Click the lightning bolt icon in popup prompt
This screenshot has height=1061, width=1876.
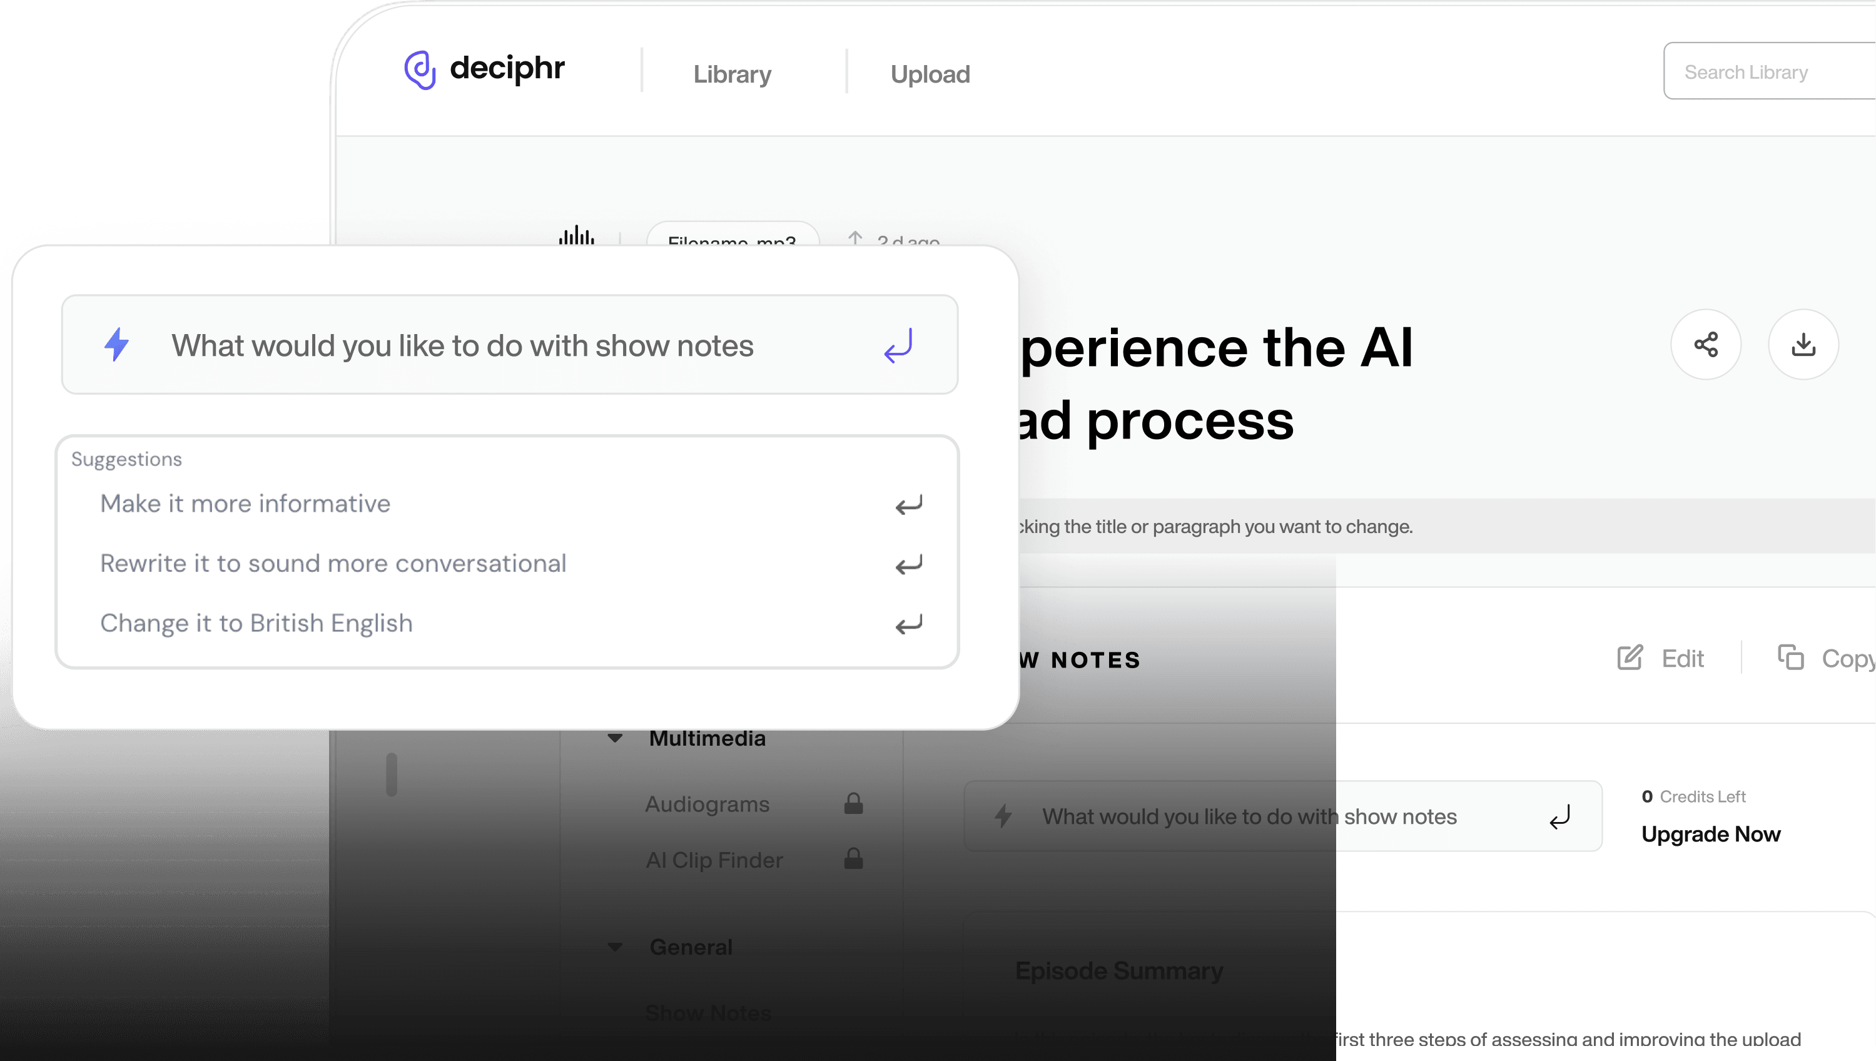[x=116, y=345]
